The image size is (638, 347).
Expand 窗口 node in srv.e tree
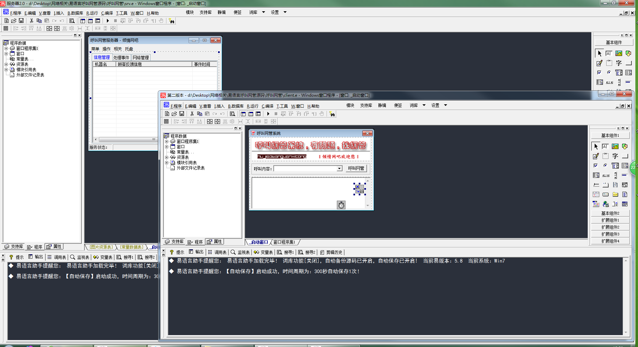pos(6,54)
